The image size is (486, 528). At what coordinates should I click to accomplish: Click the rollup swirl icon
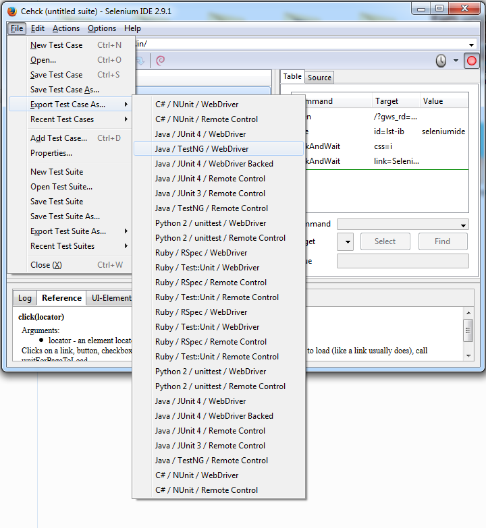[161, 61]
